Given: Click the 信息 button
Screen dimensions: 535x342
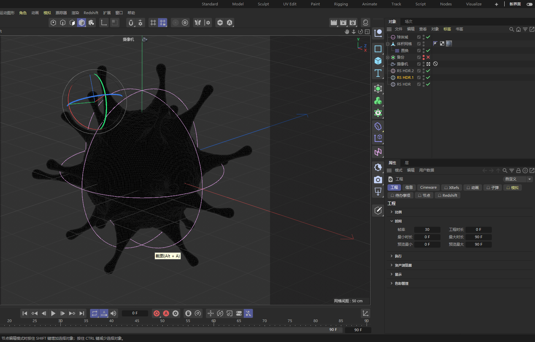Looking at the screenshot, I should (x=409, y=188).
